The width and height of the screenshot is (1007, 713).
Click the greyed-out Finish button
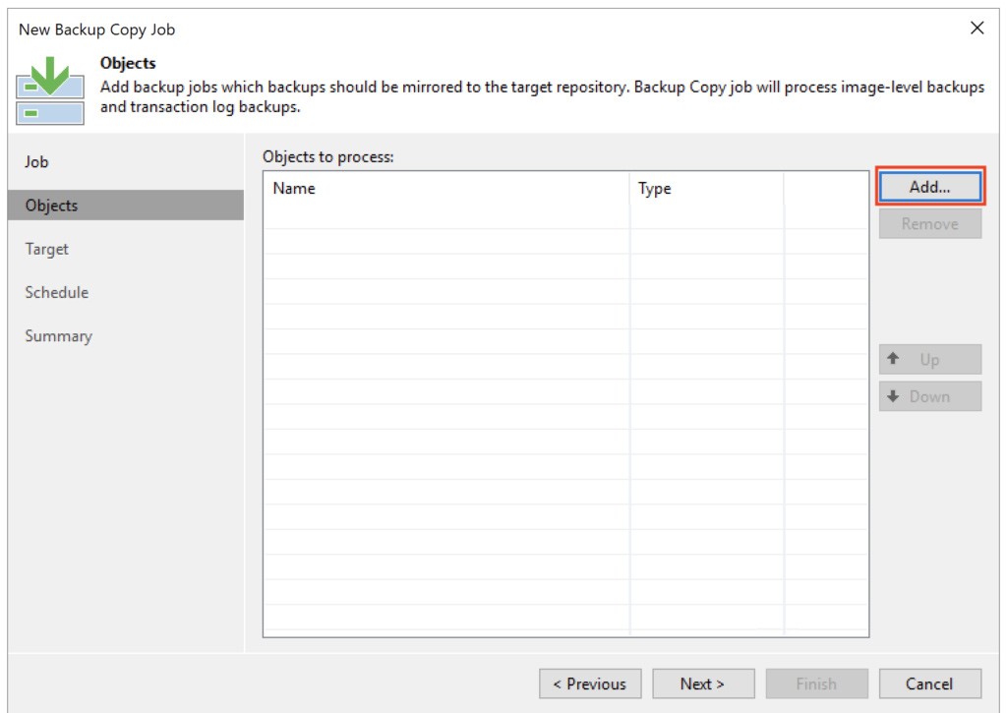(816, 683)
